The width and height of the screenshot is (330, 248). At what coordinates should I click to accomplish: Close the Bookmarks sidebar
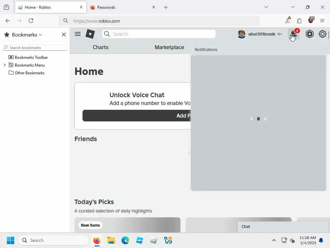[x=64, y=35]
